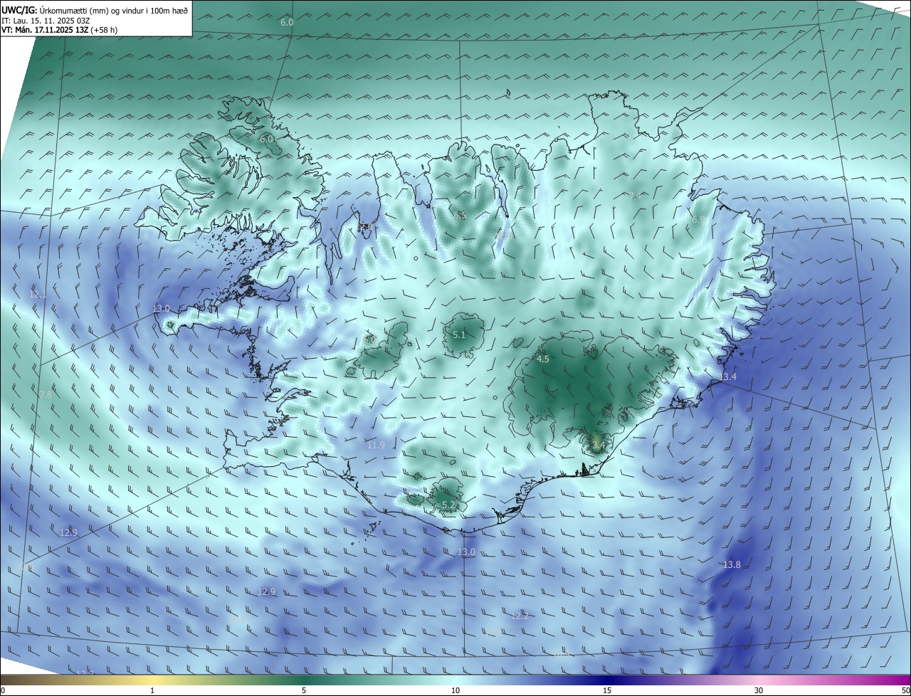The width and height of the screenshot is (911, 696).
Task: Click the 4.5 value label on the large glacier
Action: click(x=542, y=359)
